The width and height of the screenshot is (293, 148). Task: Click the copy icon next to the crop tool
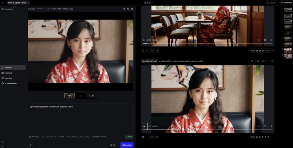[124, 9]
